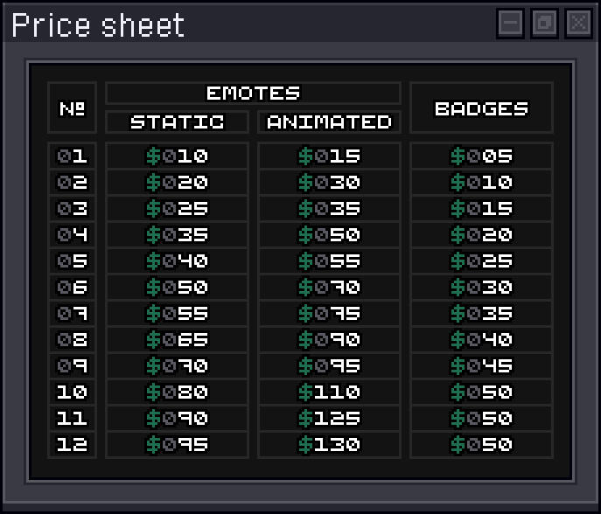Click the minimize button in the title bar
601x514 pixels.
coord(511,24)
